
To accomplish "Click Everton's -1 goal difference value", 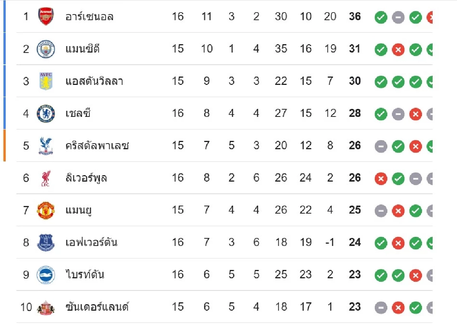I will point(330,243).
